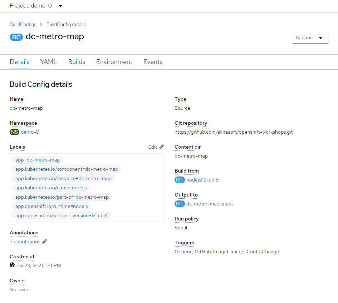Open the demo-0 namespace link

coord(30,132)
